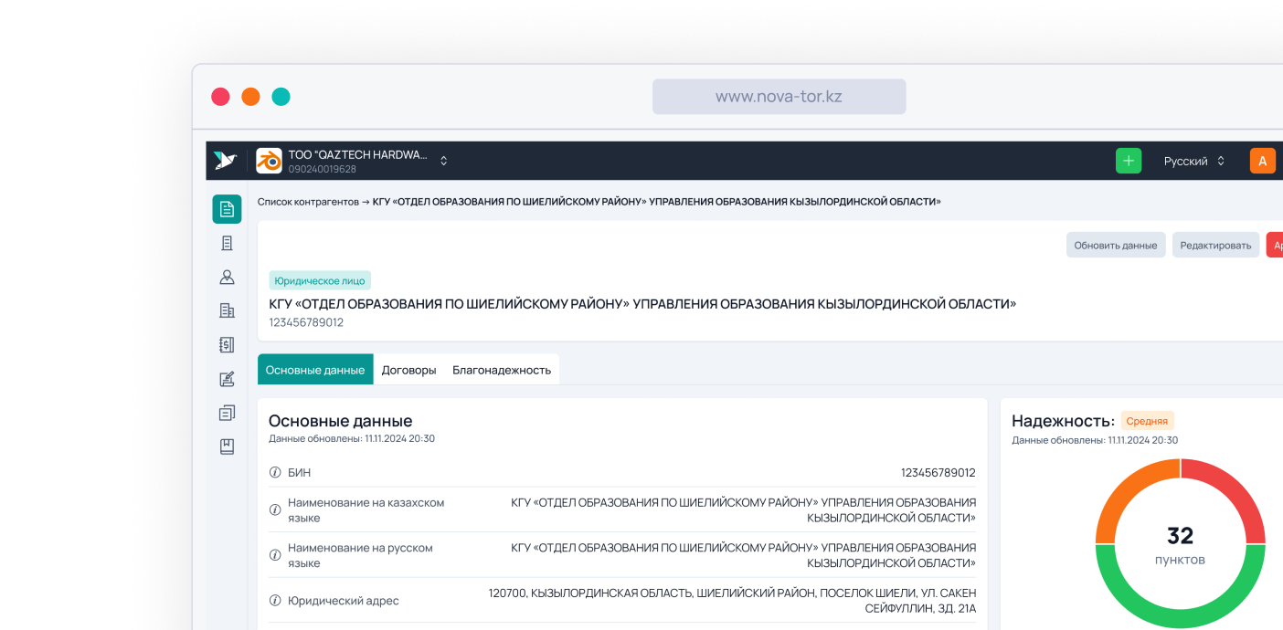1283x630 pixels.
Task: Click the Надежность heading
Action: pyautogui.click(x=1063, y=421)
